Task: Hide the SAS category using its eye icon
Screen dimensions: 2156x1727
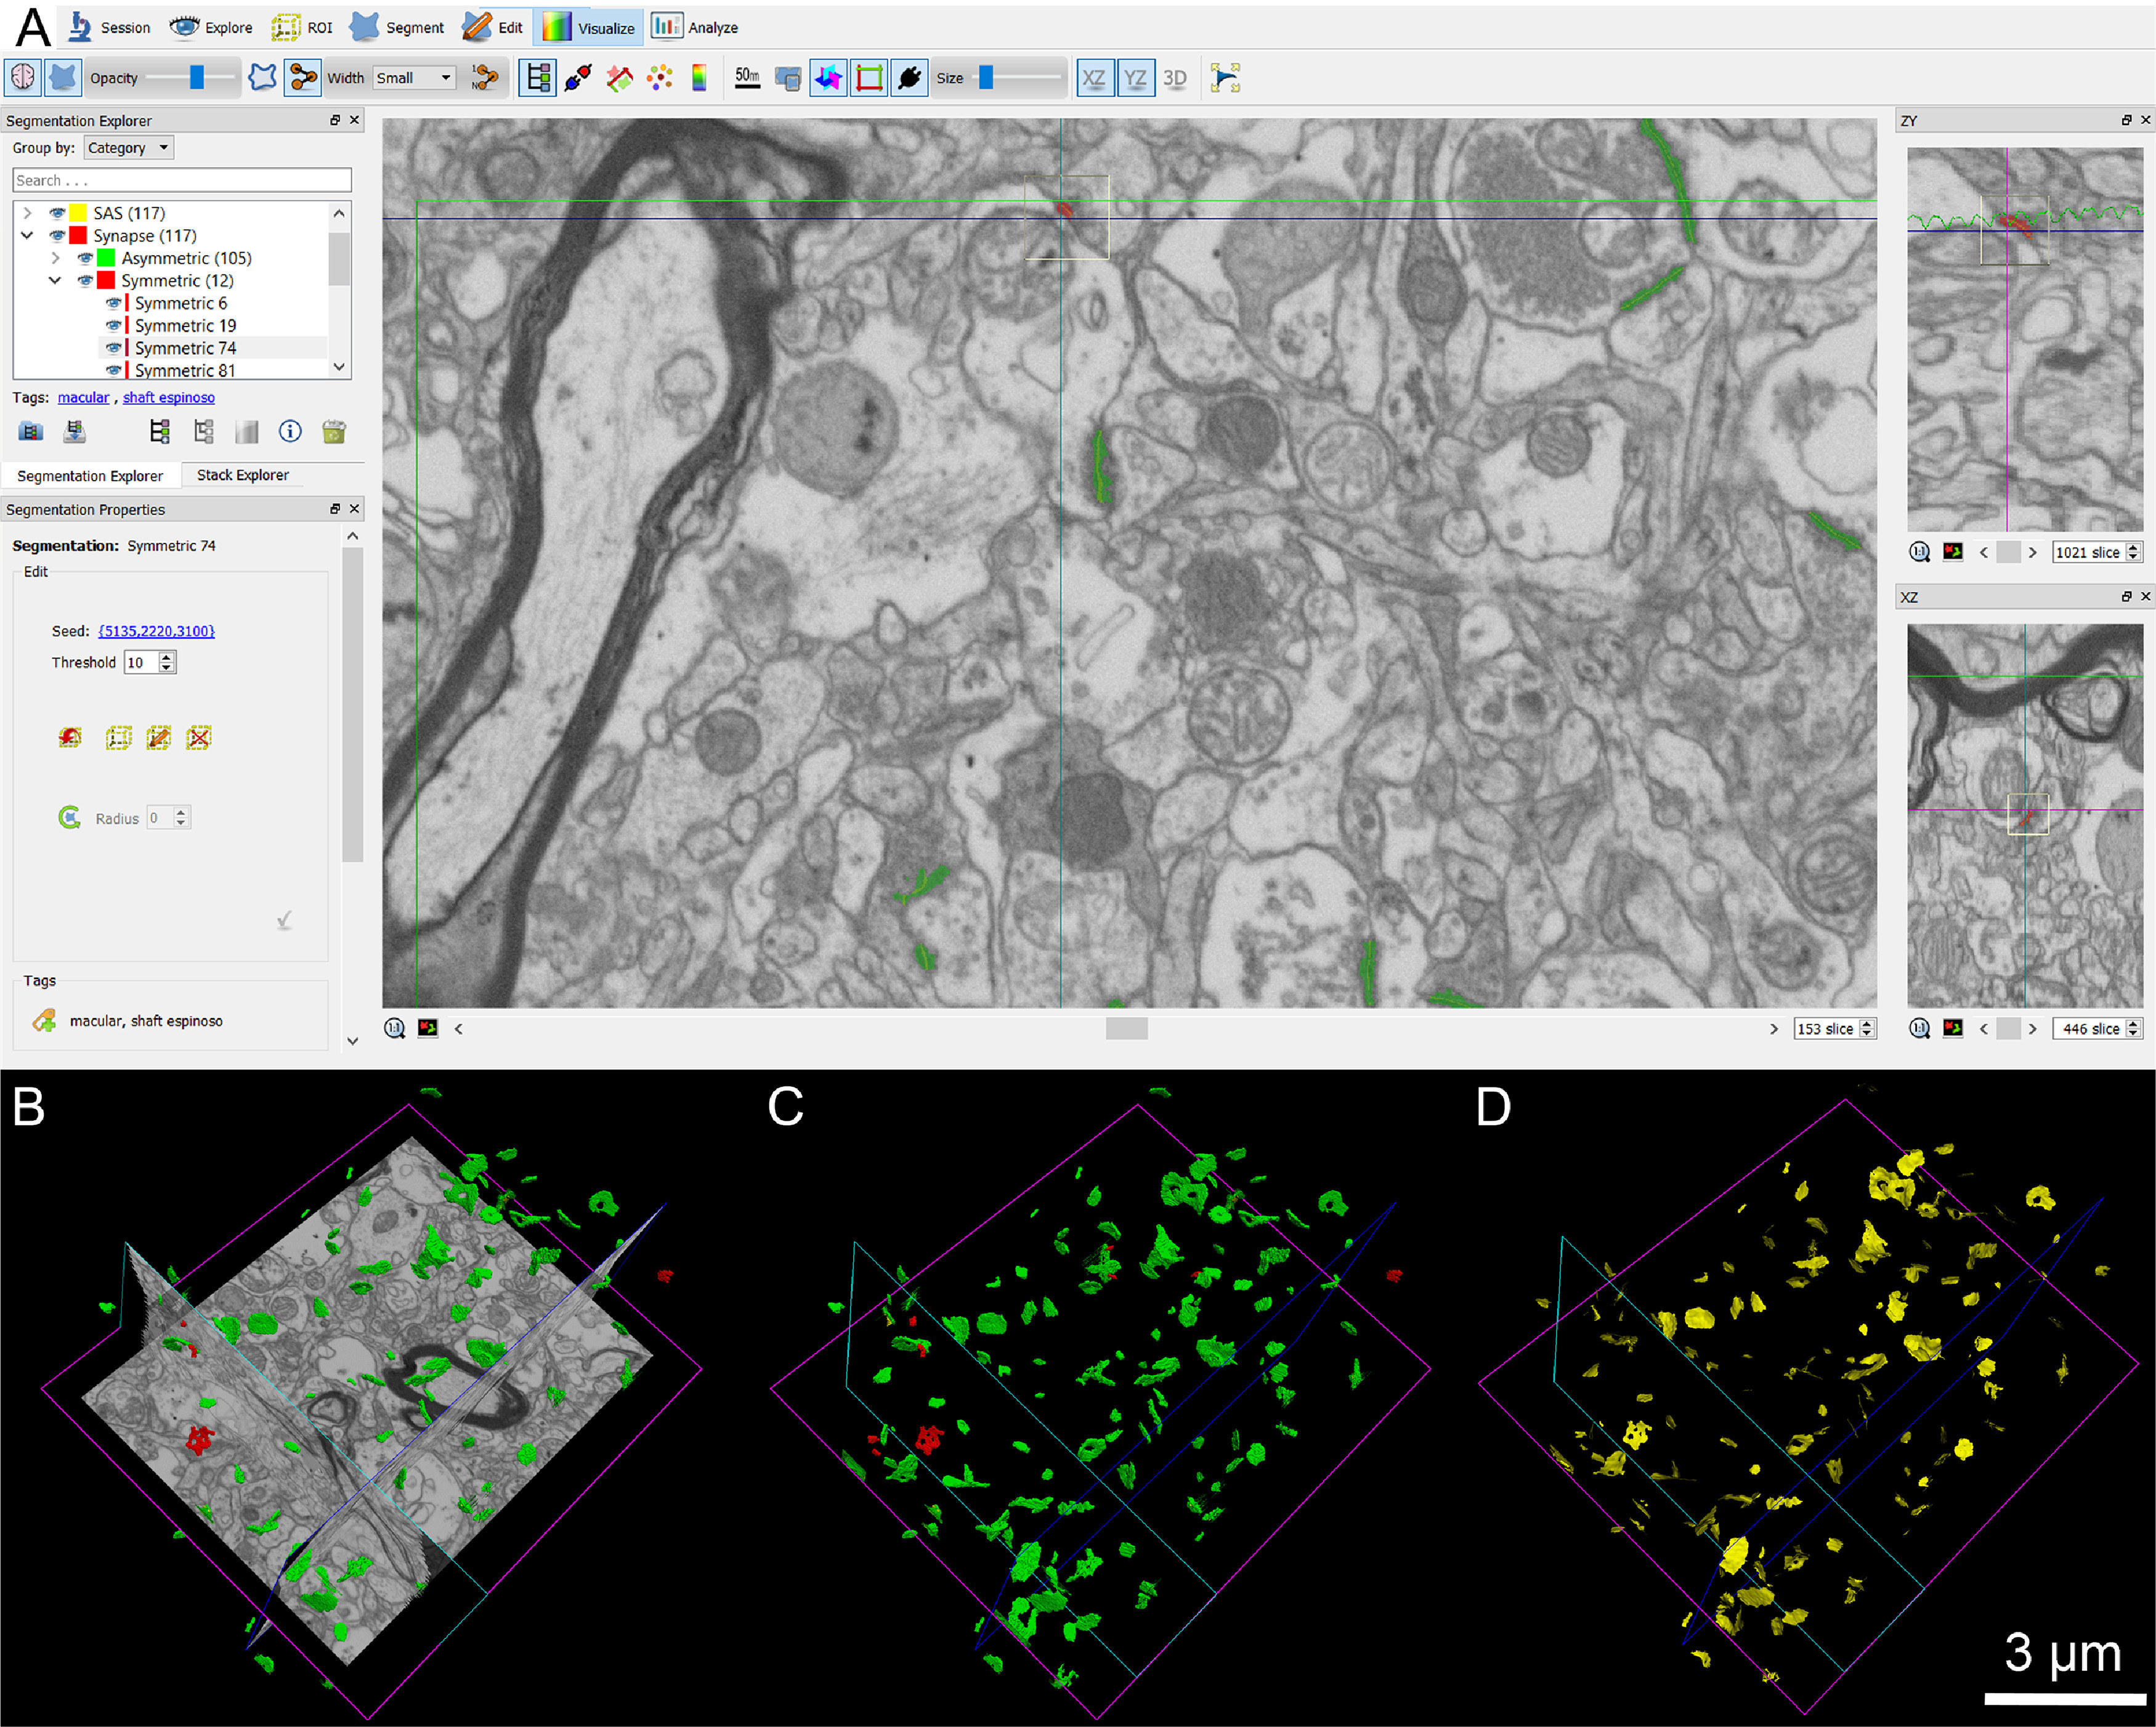Action: tap(58, 213)
